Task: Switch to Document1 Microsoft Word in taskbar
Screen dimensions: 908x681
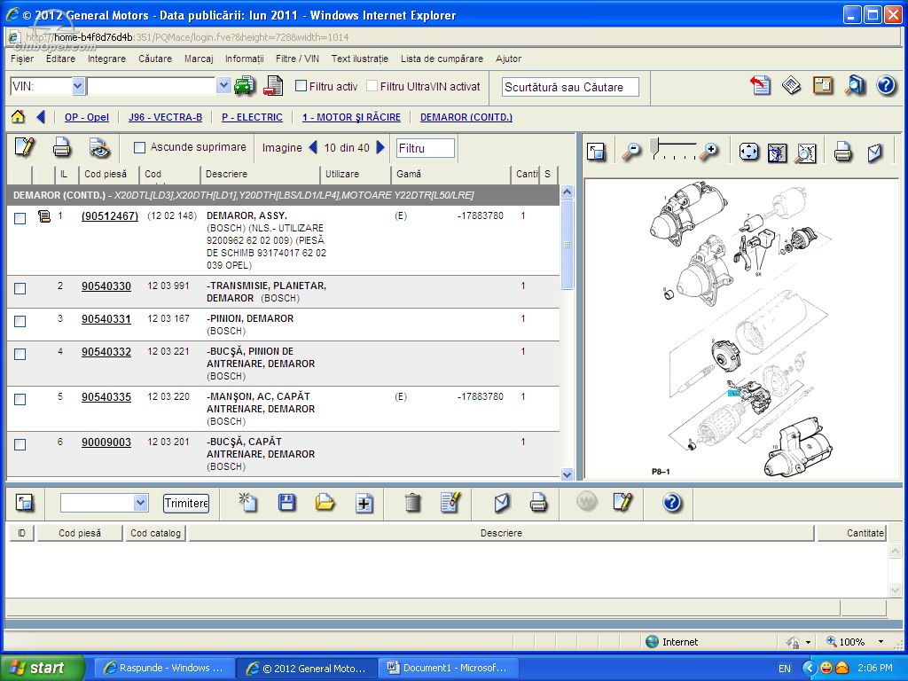Action: point(448,668)
